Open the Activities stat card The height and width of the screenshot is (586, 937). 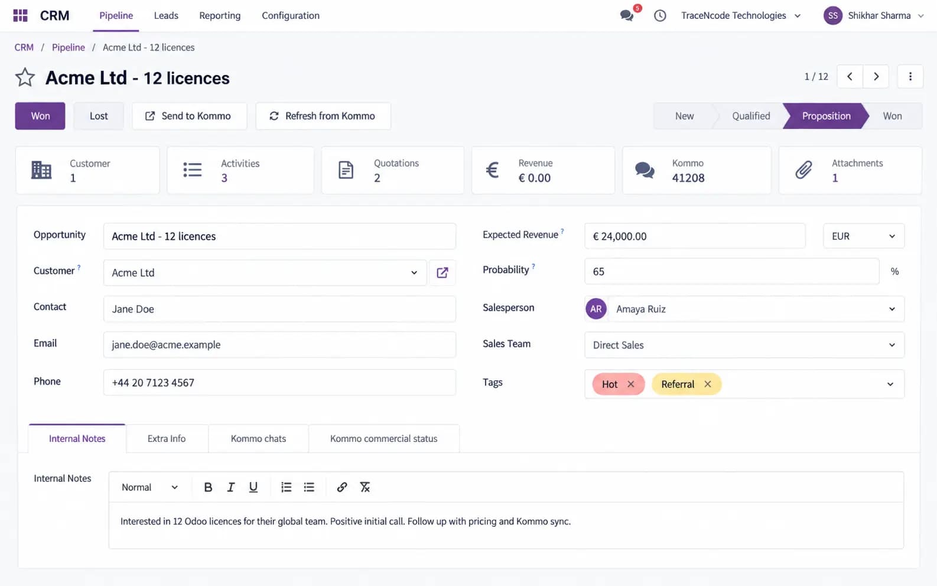(240, 170)
